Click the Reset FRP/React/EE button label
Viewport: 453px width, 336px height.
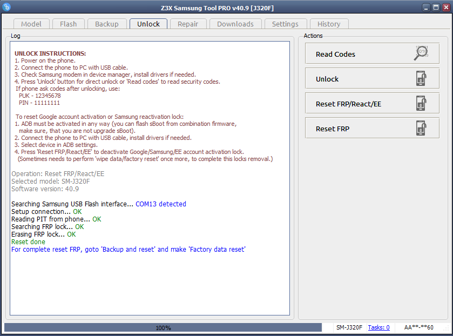tap(348, 104)
